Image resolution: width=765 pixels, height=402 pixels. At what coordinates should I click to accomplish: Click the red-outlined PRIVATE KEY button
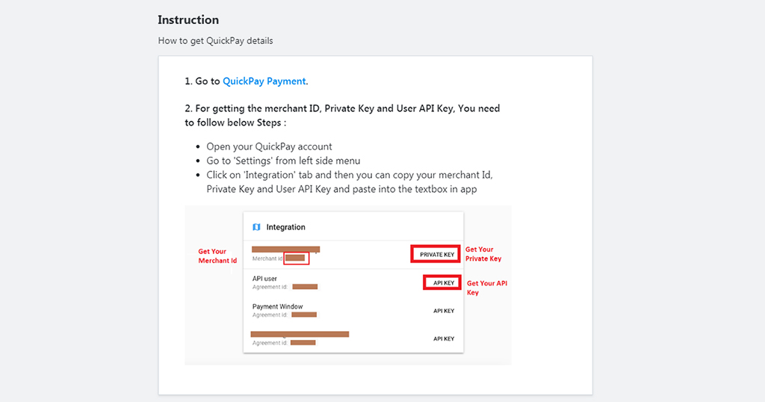436,254
